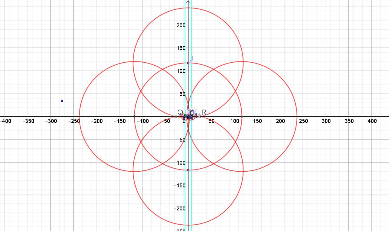Viewport: 389px width, 231px height.
Task: Click the -300 tick label on the x-axis
Action: (x=51, y=121)
